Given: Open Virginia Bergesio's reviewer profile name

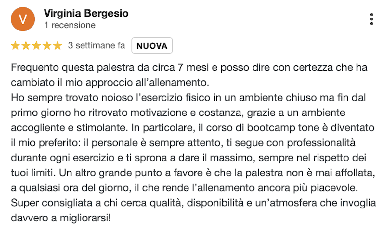Looking at the screenshot, I should pos(86,13).
